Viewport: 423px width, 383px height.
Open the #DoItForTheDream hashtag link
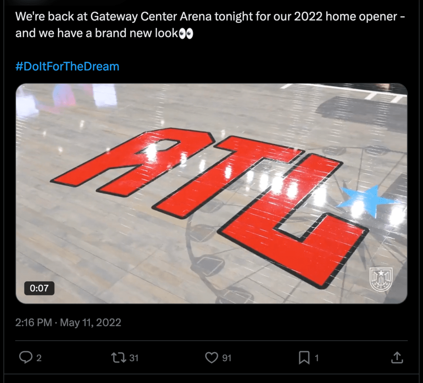67,66
